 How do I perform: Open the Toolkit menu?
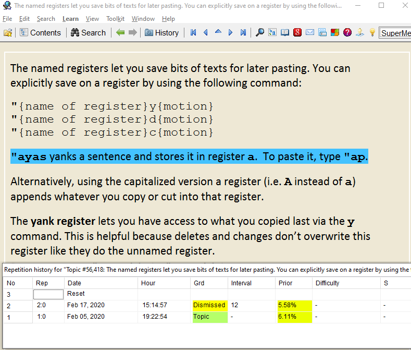115,19
